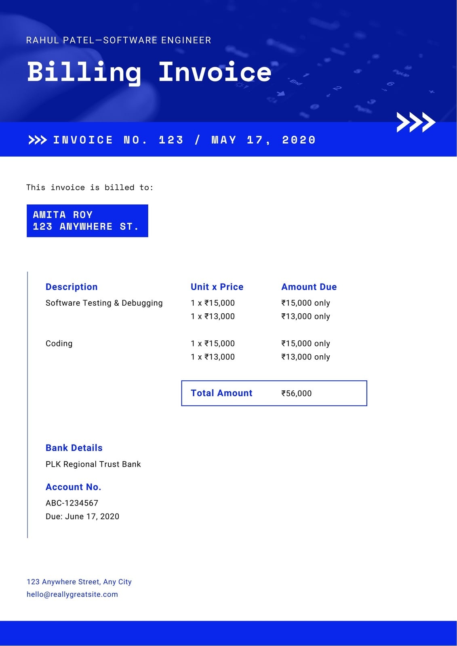Click the small triple-chevron beside Invoice No.
The image size is (457, 646).
point(38,140)
